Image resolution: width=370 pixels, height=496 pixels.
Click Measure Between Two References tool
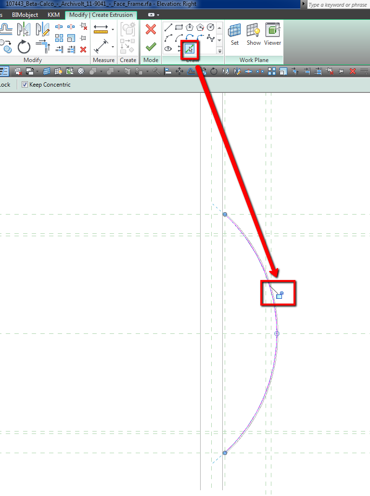click(x=101, y=29)
